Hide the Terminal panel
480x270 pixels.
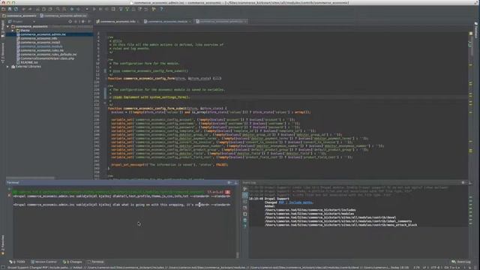[x=235, y=182]
